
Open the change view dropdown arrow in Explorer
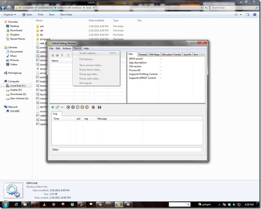[x=241, y=15]
